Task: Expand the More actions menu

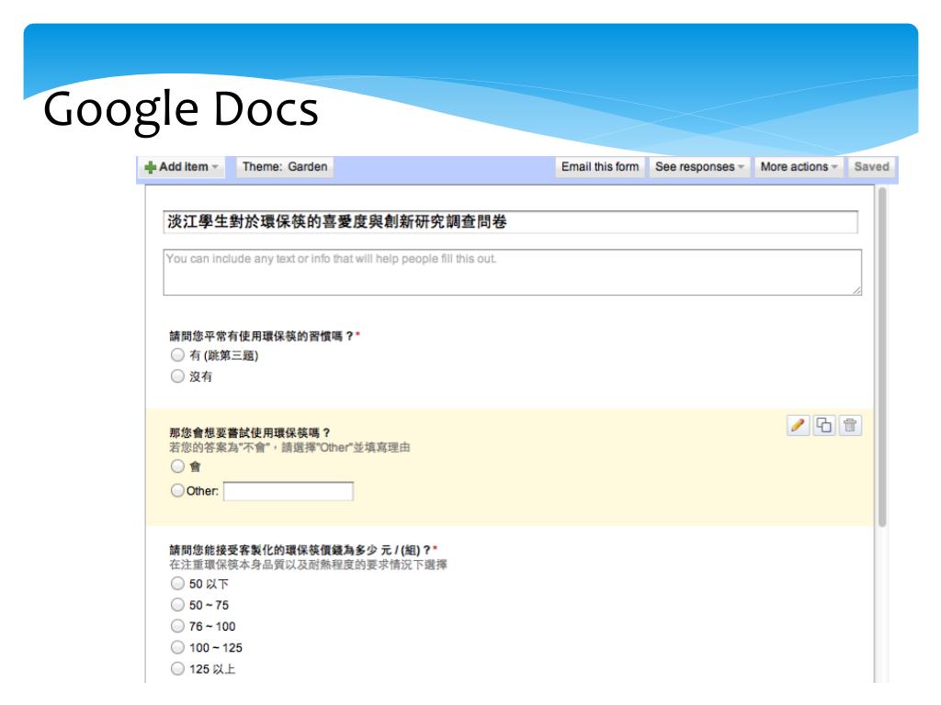Action: [799, 167]
